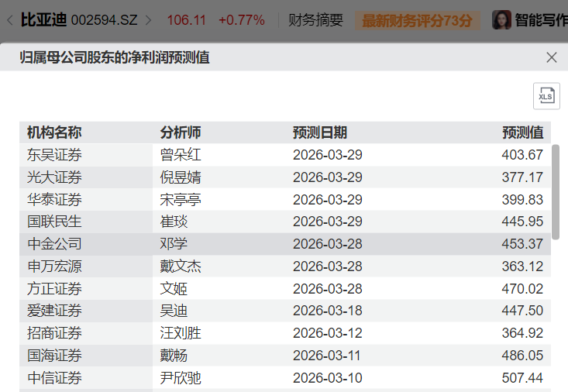
Task: Select the 申万宏源 row
Action: pos(285,266)
